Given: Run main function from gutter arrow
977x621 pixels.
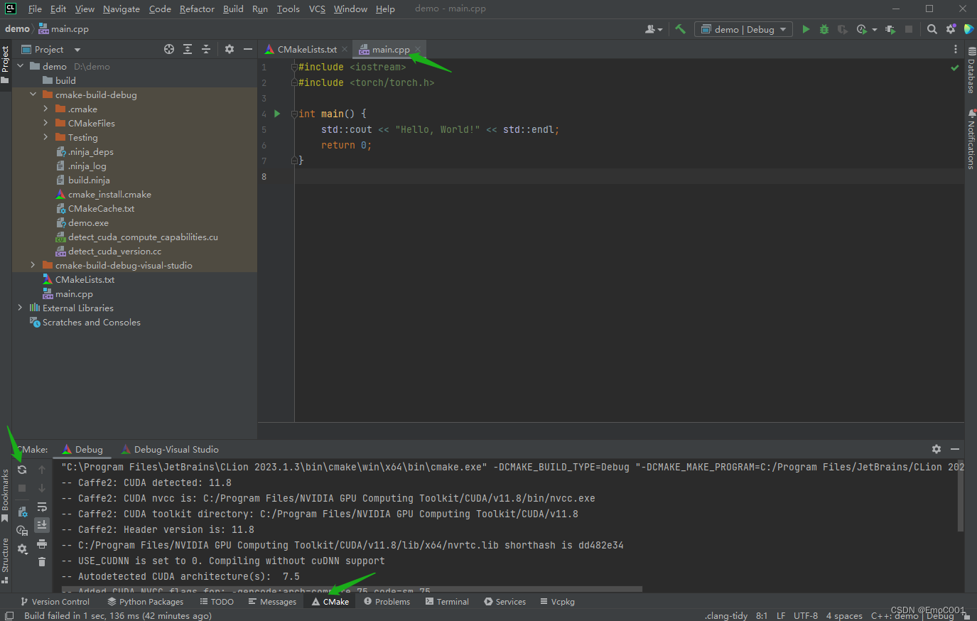Looking at the screenshot, I should click(277, 114).
